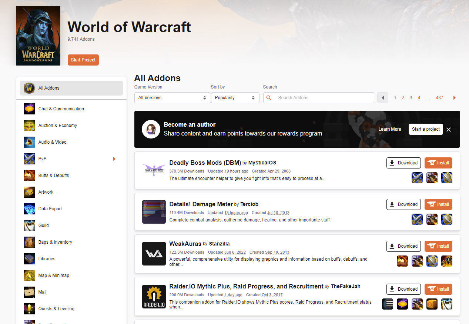Open the WeakAuras title link

click(x=185, y=244)
